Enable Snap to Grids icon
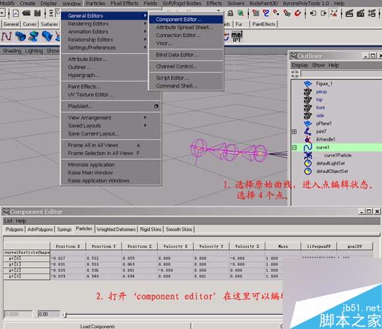382x329 pixels. (256, 13)
